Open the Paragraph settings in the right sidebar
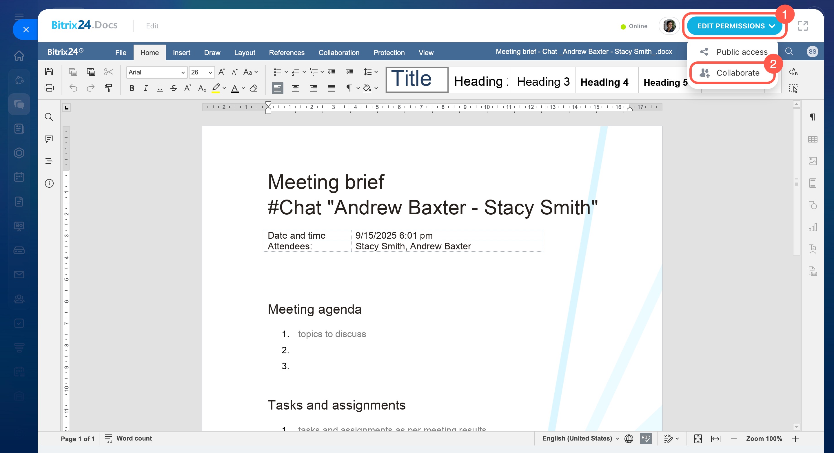Image resolution: width=834 pixels, height=453 pixels. pyautogui.click(x=813, y=117)
